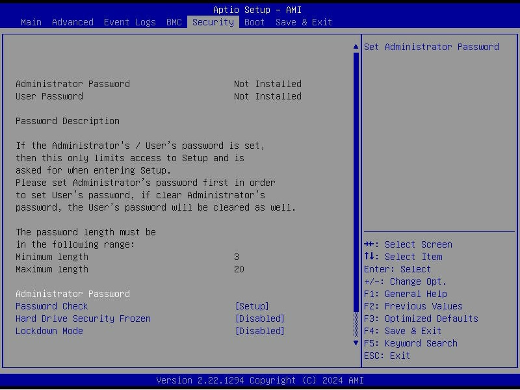This screenshot has width=520, height=390.
Task: Set the Administrator Password
Action: click(x=73, y=293)
